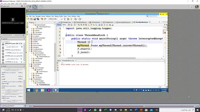Pause the recording playback button
Image resolution: width=200 pixels, height=112 pixels.
(25, 106)
